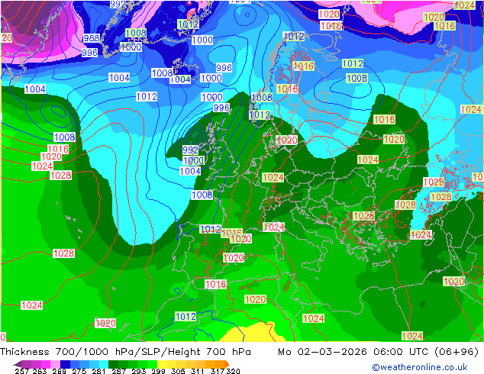Click the '992' label above '1000' near Ireland
This screenshot has width=484, height=374.
point(190,150)
